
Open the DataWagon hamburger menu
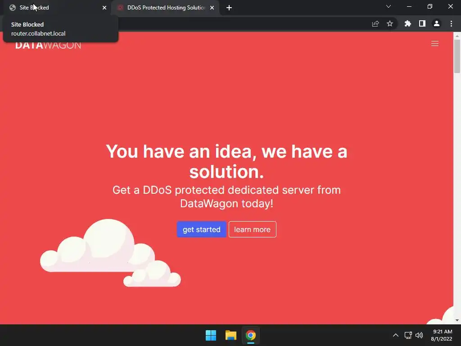pyautogui.click(x=435, y=44)
